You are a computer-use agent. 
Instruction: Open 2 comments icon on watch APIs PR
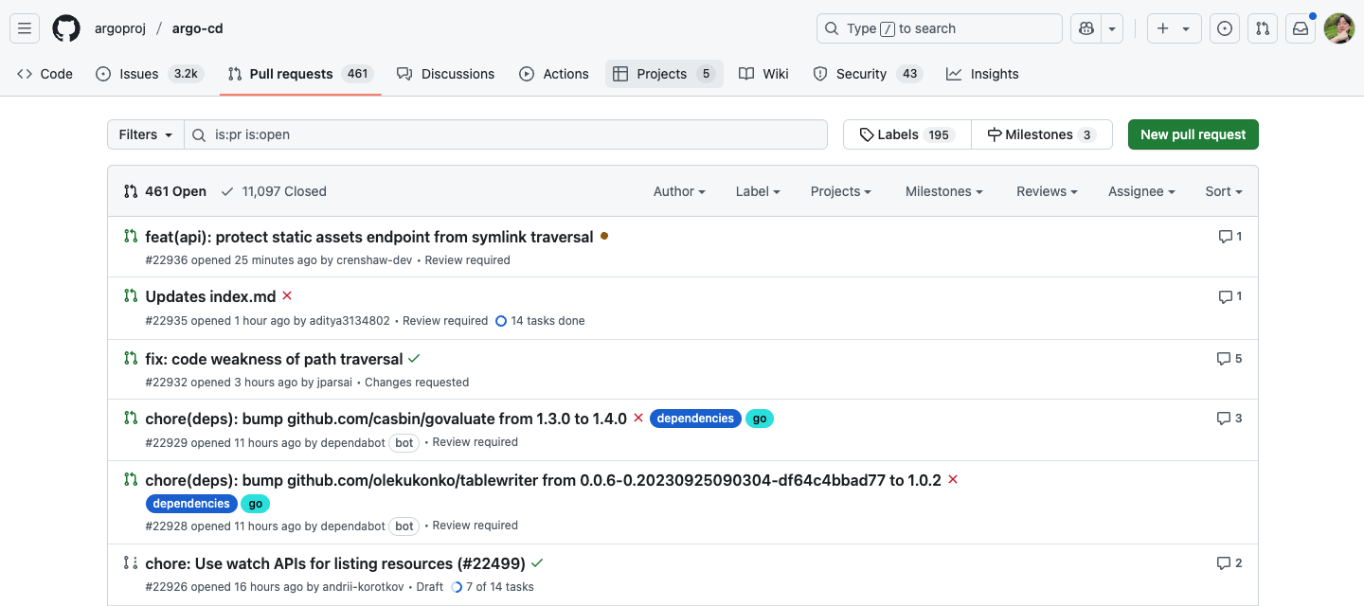pos(1229,563)
